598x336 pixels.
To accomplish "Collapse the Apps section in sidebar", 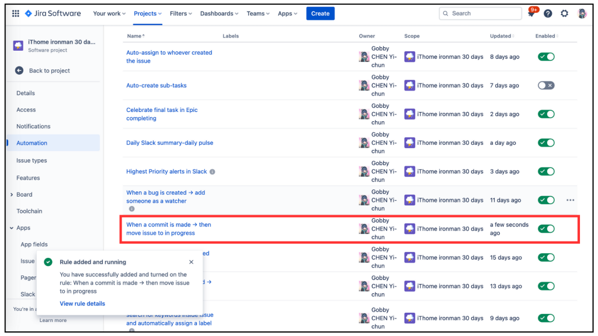I will pyautogui.click(x=12, y=228).
